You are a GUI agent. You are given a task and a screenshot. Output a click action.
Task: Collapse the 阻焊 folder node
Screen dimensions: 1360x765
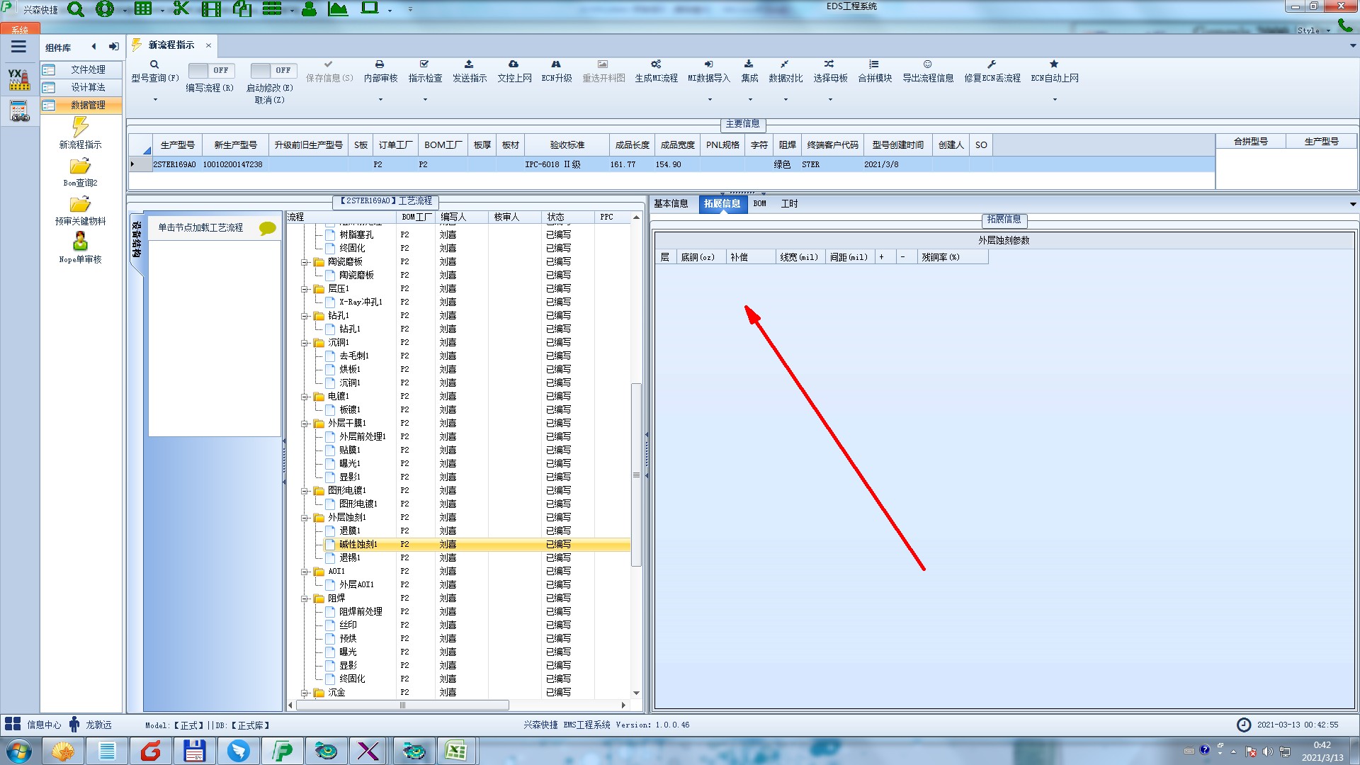(x=305, y=599)
